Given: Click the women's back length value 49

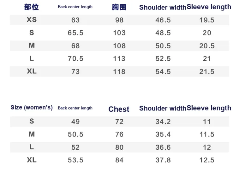Looking at the screenshot, I should [76, 122].
